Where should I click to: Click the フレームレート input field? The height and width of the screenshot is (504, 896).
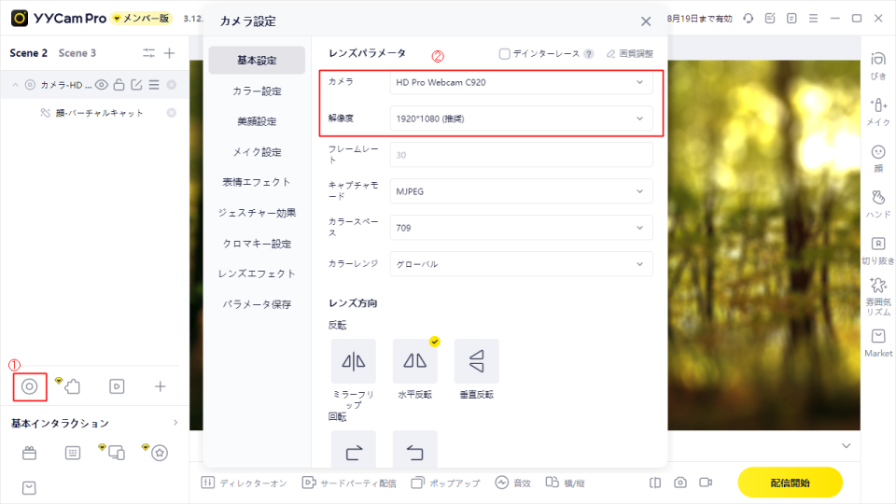coord(521,155)
